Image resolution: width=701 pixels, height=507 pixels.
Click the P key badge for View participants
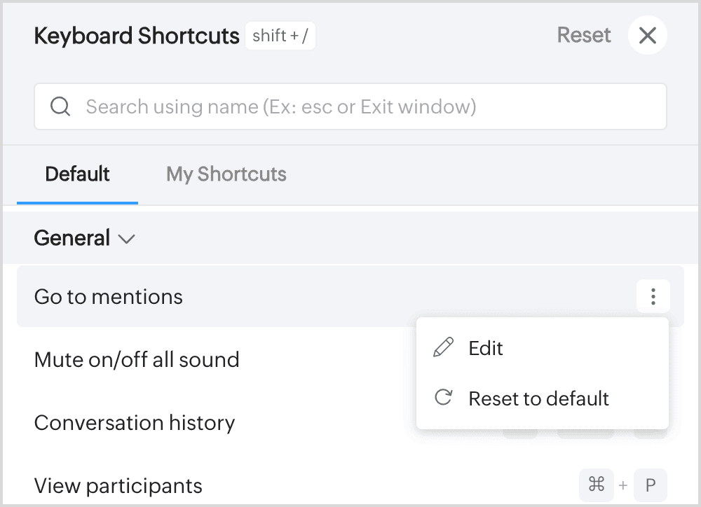(x=650, y=485)
